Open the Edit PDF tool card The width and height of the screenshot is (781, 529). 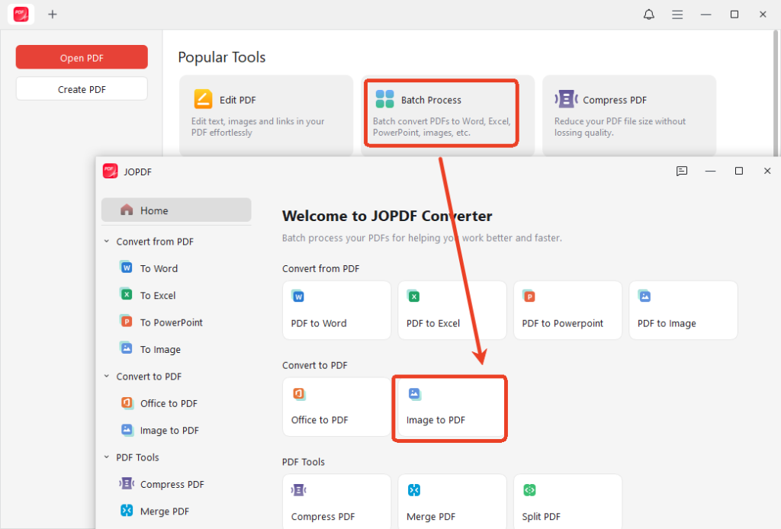point(266,115)
